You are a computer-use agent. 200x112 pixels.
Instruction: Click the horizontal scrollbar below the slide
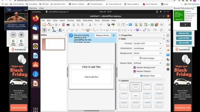pos(92,111)
